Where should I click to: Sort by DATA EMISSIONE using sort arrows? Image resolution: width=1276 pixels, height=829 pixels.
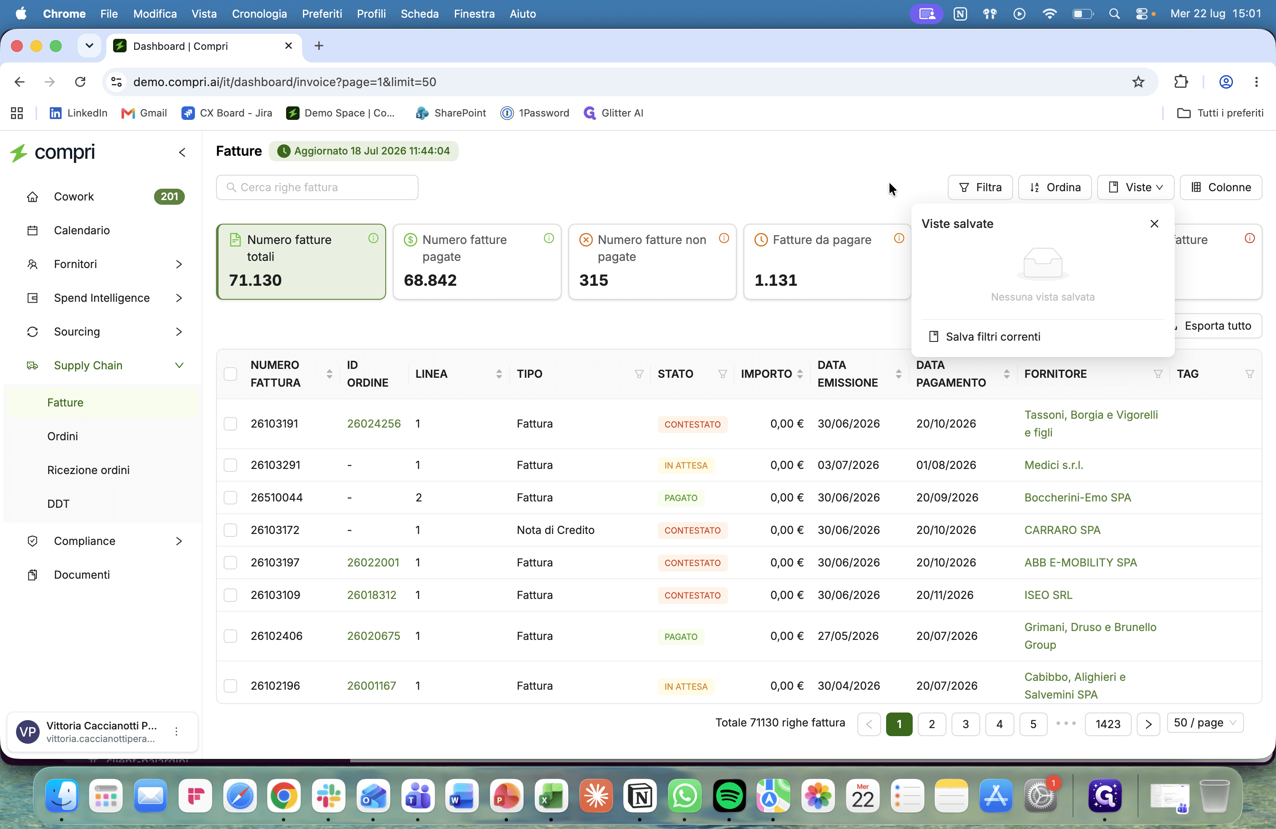(899, 374)
